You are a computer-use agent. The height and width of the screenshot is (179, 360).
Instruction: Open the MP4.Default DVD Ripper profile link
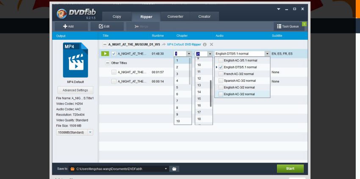[184, 44]
